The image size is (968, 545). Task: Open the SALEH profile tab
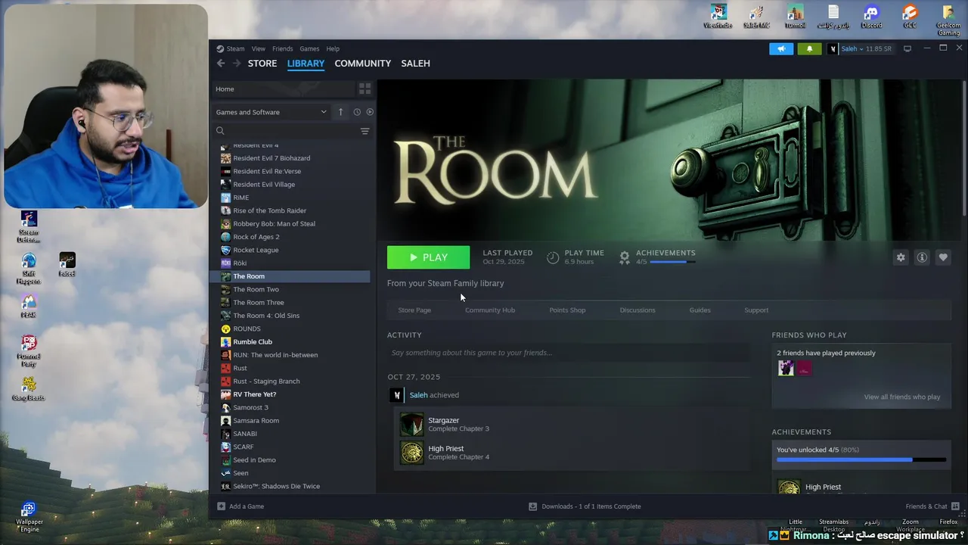(x=415, y=64)
